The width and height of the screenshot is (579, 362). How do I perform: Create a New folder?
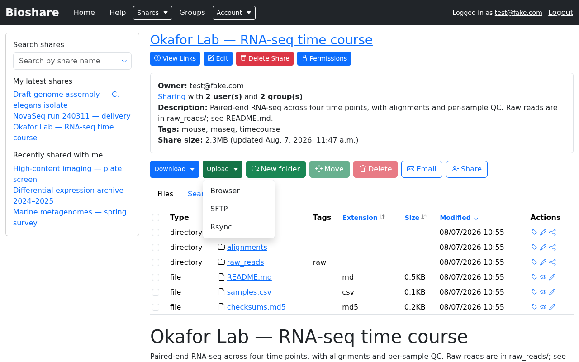click(276, 169)
